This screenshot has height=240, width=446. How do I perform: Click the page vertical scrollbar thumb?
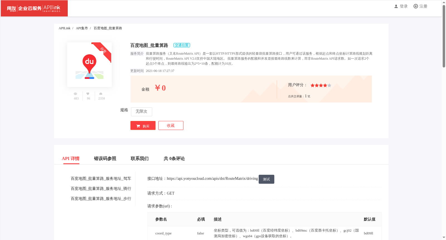444,36
